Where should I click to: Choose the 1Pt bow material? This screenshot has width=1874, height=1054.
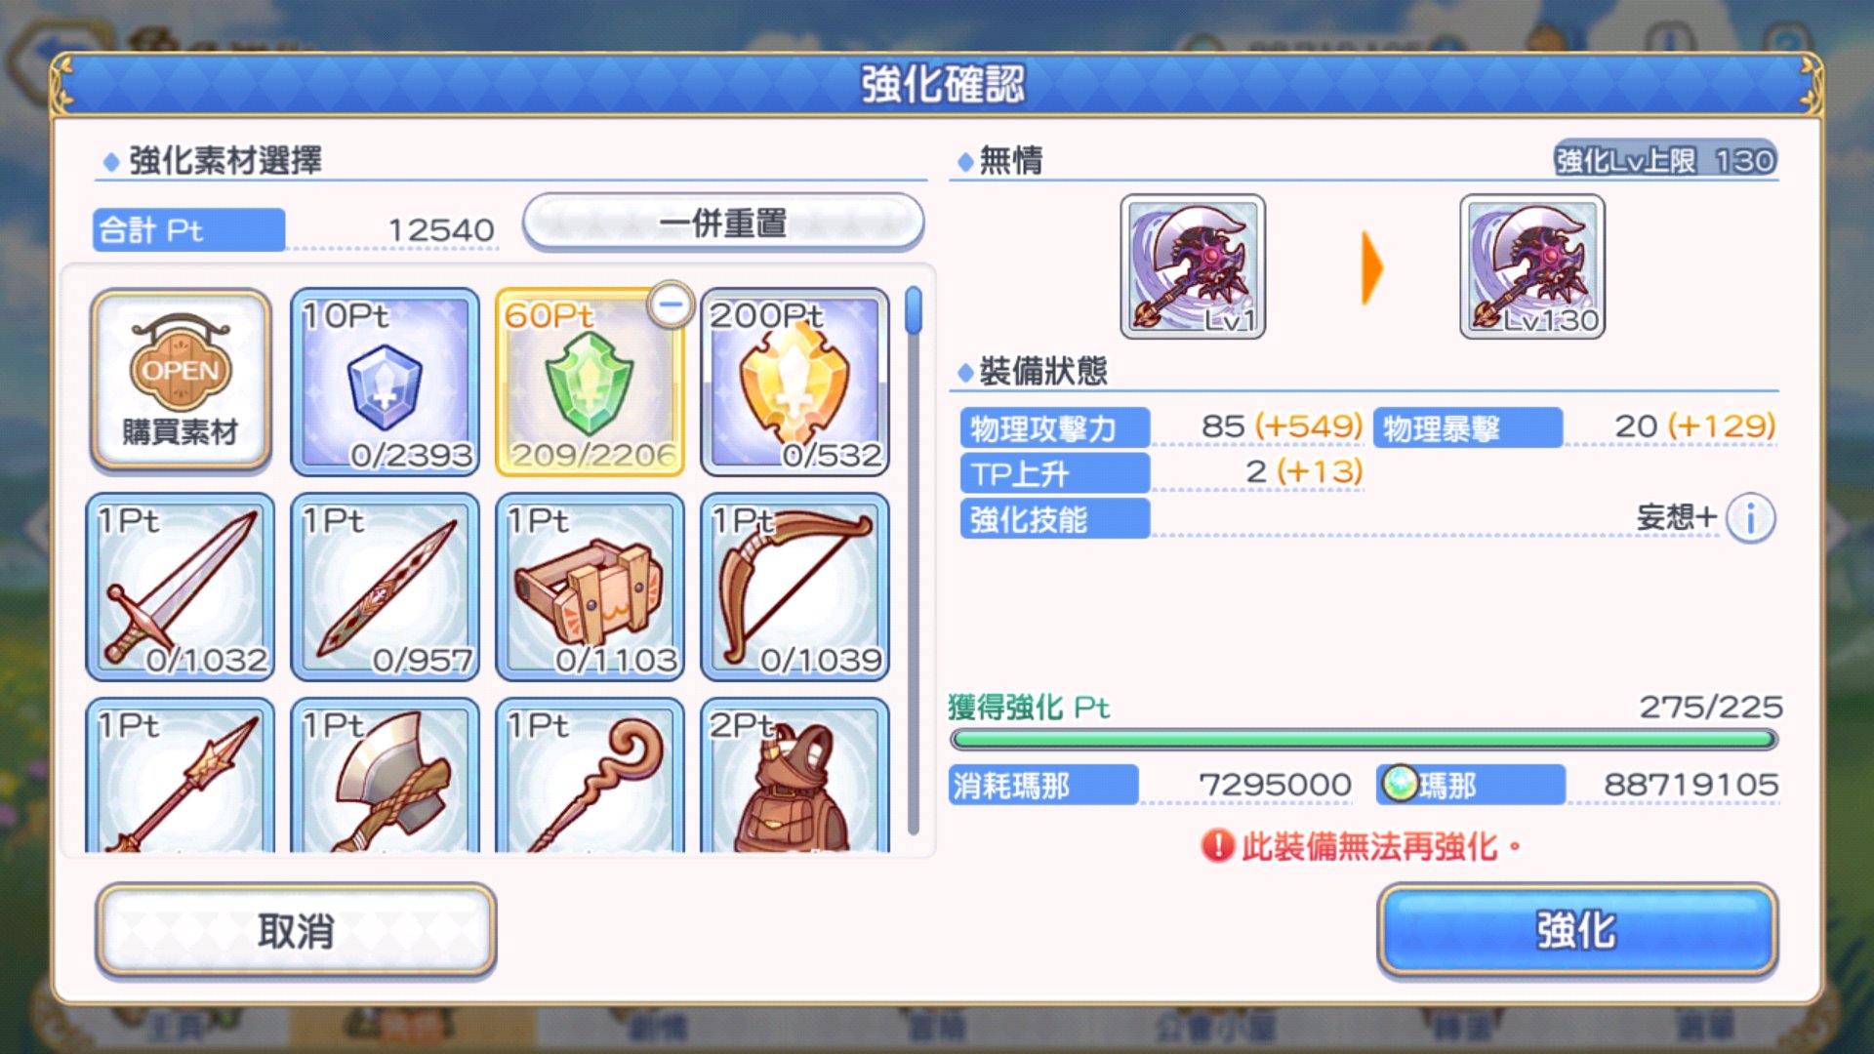795,587
